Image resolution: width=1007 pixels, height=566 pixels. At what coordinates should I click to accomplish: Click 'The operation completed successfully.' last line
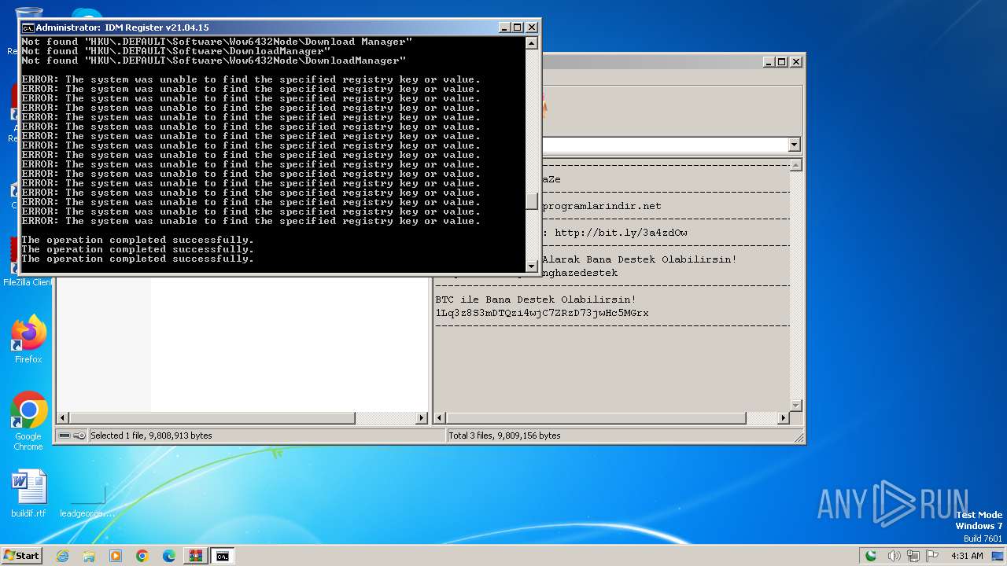[x=138, y=259]
